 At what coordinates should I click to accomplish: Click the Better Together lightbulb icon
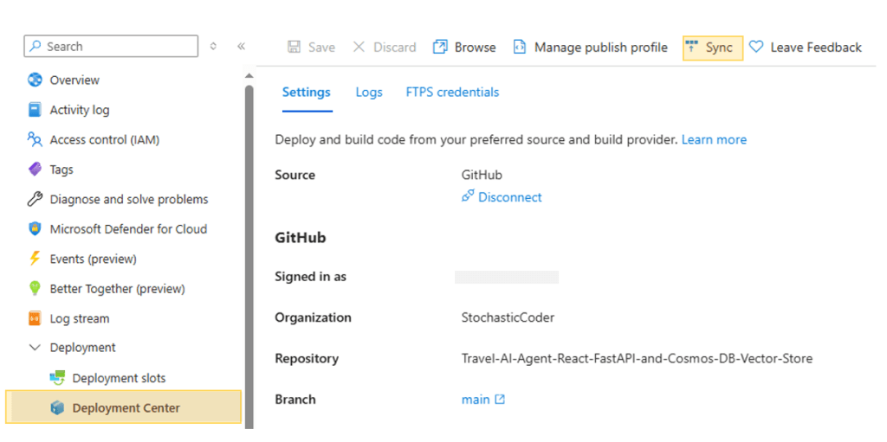35,289
